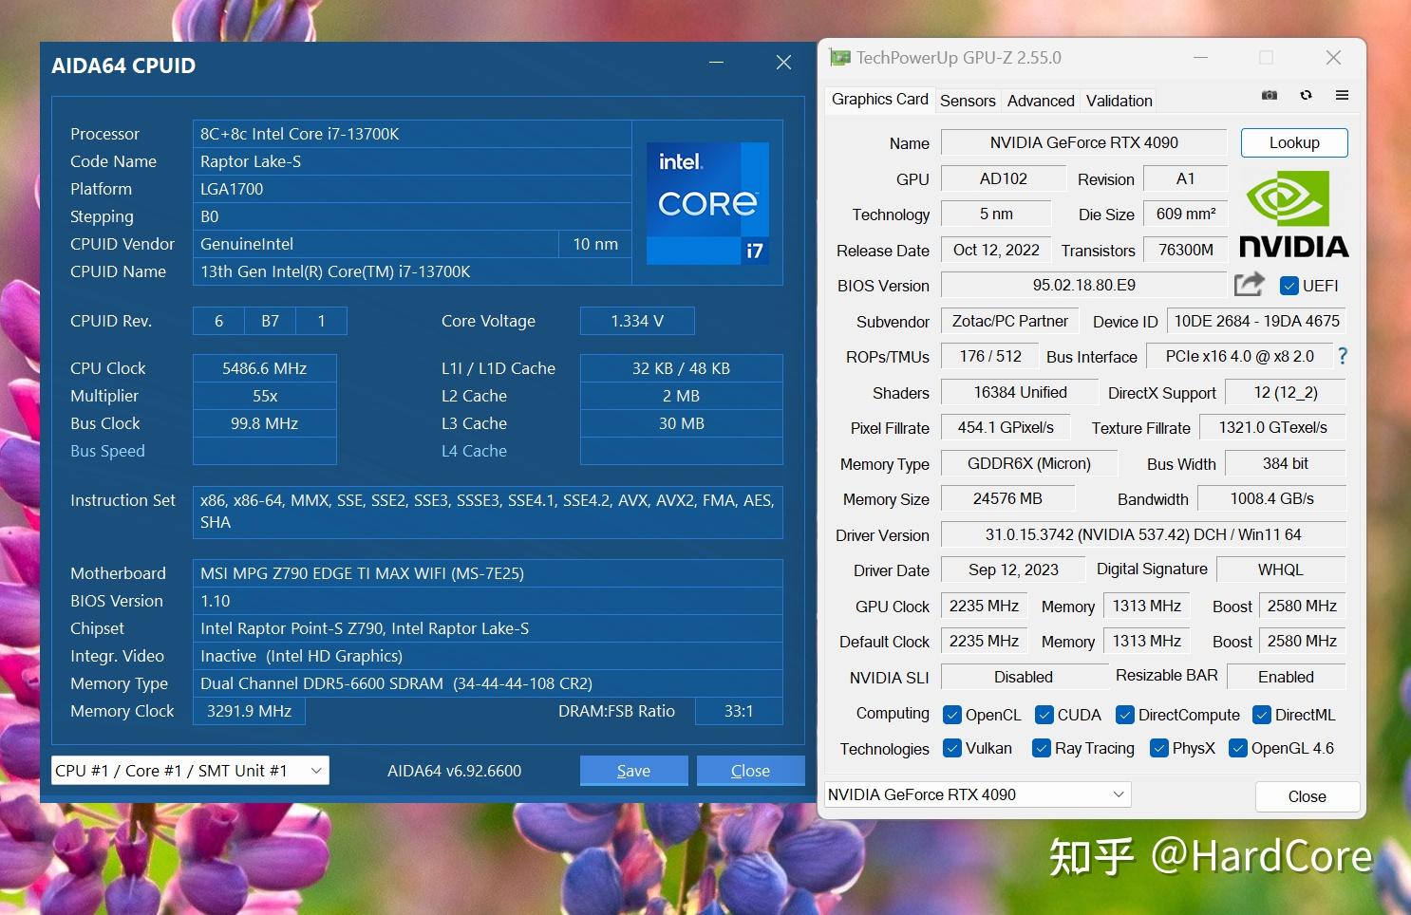Image resolution: width=1411 pixels, height=915 pixels.
Task: Click the Resizable BAR value Enabled
Action: click(x=1287, y=677)
